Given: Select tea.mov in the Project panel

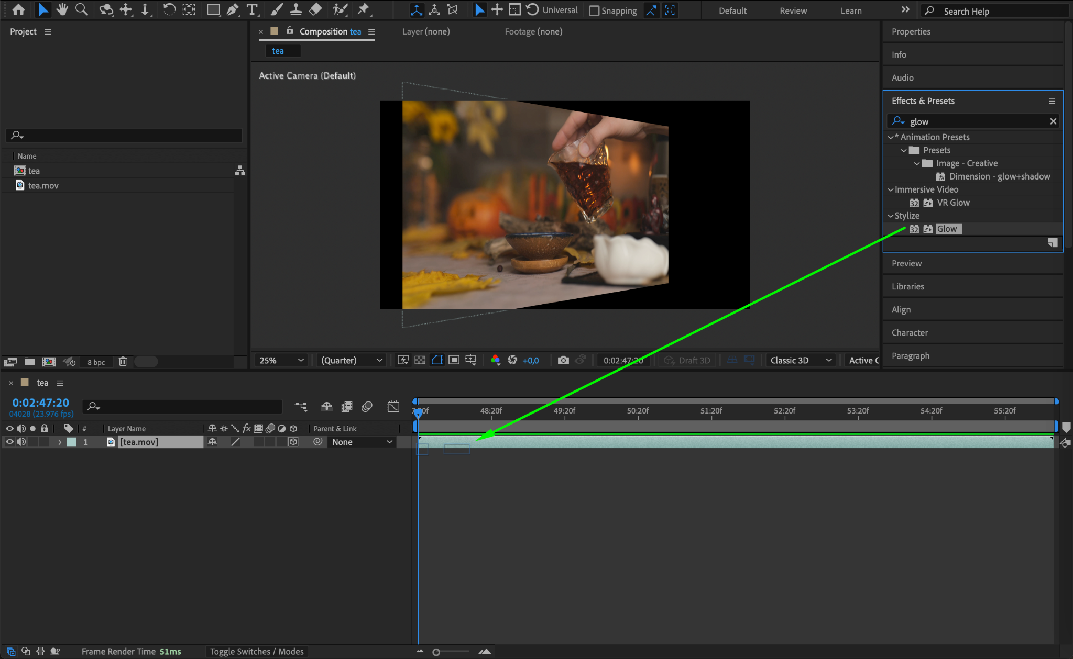Looking at the screenshot, I should [43, 185].
